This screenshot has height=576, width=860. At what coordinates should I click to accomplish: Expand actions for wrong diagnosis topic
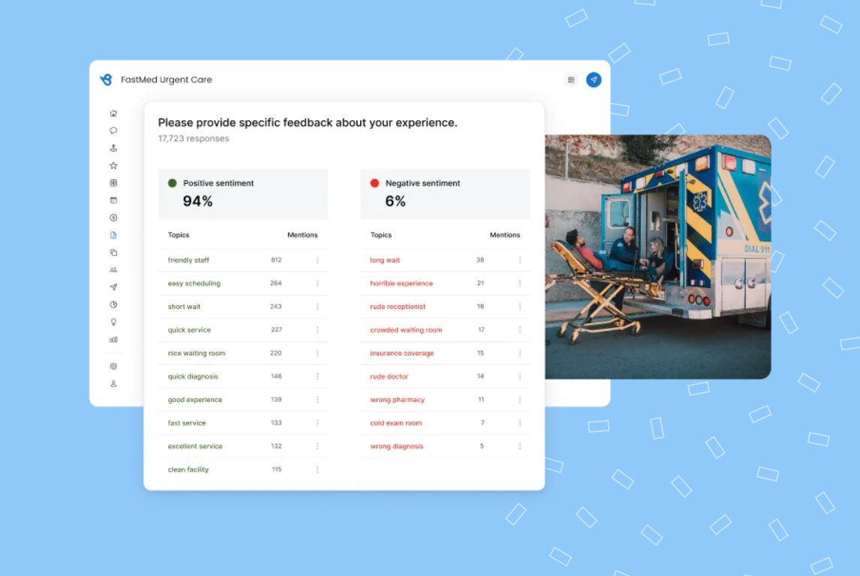[x=519, y=445]
